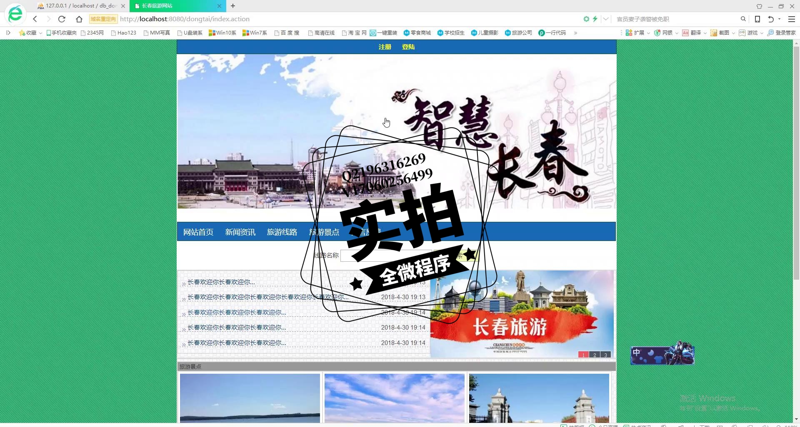The width and height of the screenshot is (800, 427).
Task: Open the Win7系 bookmark
Action: click(x=255, y=33)
